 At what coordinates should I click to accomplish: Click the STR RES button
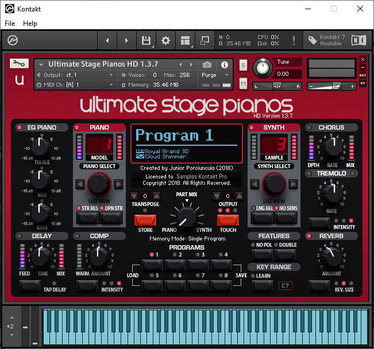(87, 218)
